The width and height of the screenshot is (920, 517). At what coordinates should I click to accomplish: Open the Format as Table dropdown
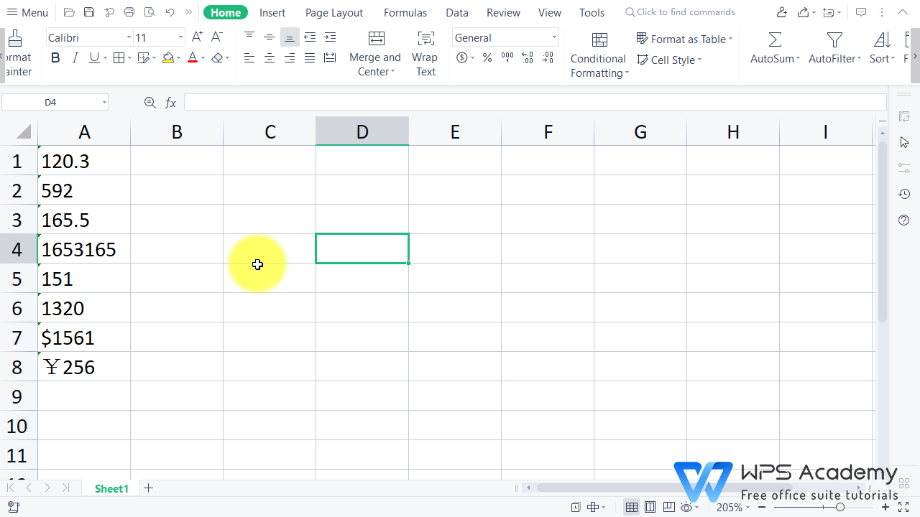pos(684,39)
